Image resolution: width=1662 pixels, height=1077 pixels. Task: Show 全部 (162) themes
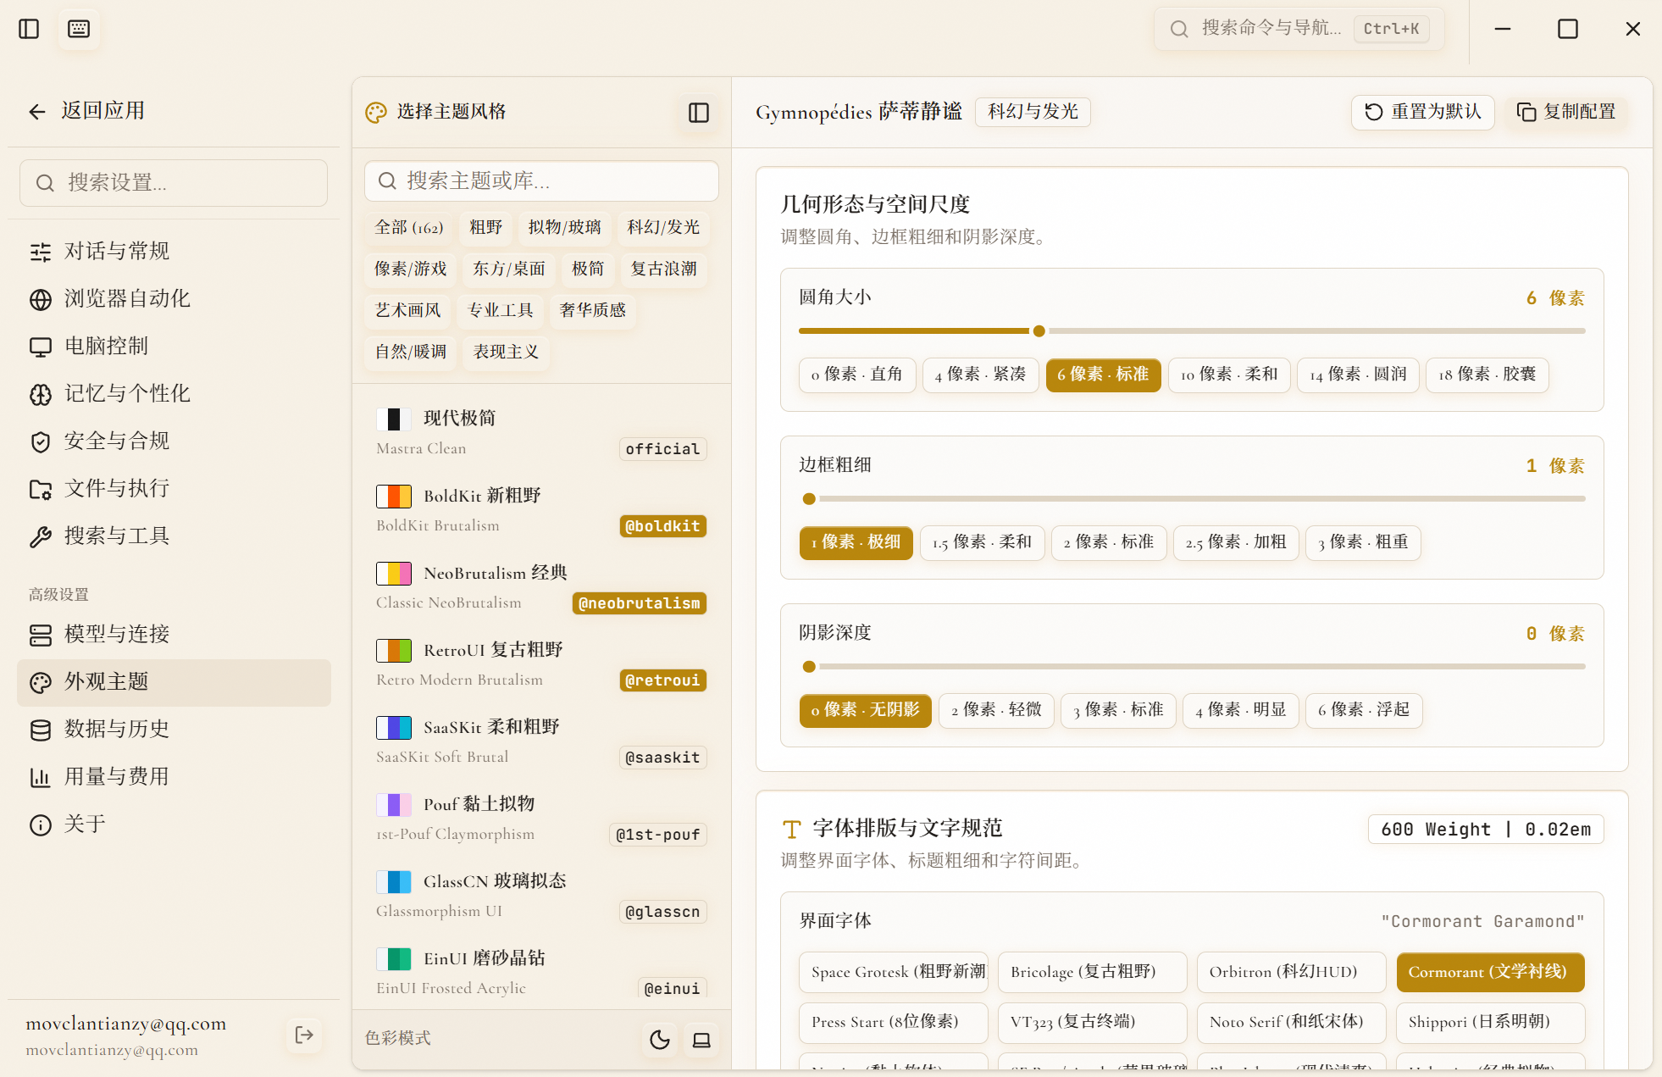tap(409, 227)
